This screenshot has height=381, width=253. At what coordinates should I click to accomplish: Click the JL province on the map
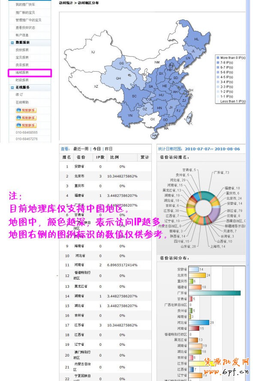pyautogui.click(x=193, y=51)
